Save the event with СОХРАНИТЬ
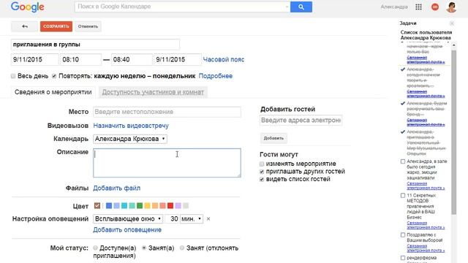Image resolution: width=468 pixels, height=263 pixels. [x=56, y=26]
